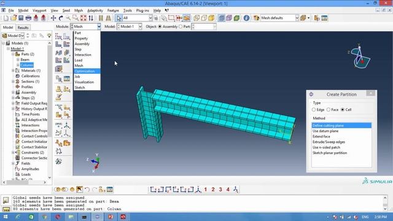Click the Seed part instance icon

[58, 37]
